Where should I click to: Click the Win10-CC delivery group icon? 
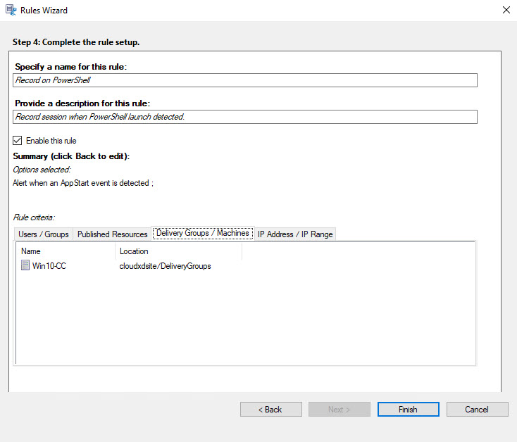(x=25, y=265)
